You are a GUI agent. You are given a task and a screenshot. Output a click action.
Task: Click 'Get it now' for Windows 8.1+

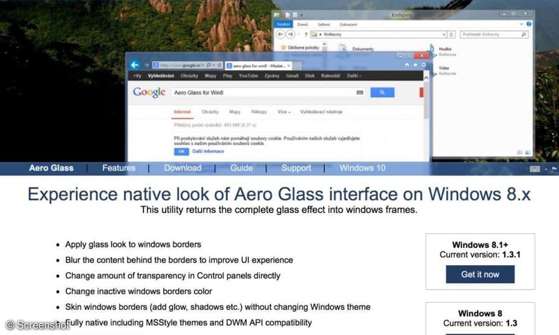coord(480,275)
